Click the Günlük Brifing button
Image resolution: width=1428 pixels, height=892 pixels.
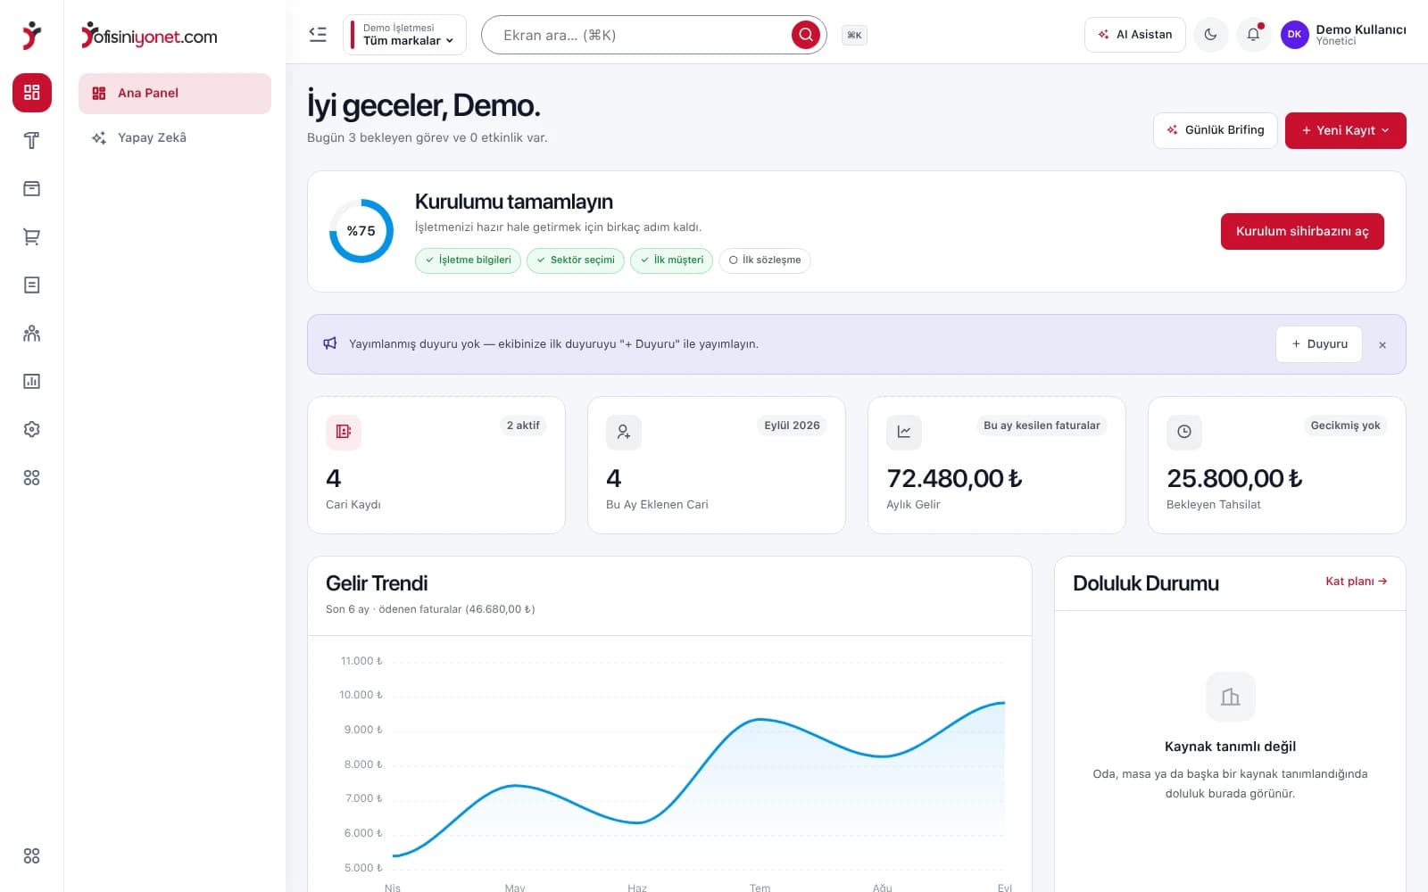click(x=1216, y=130)
